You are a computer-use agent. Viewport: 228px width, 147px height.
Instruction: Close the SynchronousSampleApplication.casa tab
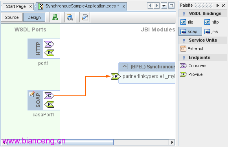(x=124, y=7)
